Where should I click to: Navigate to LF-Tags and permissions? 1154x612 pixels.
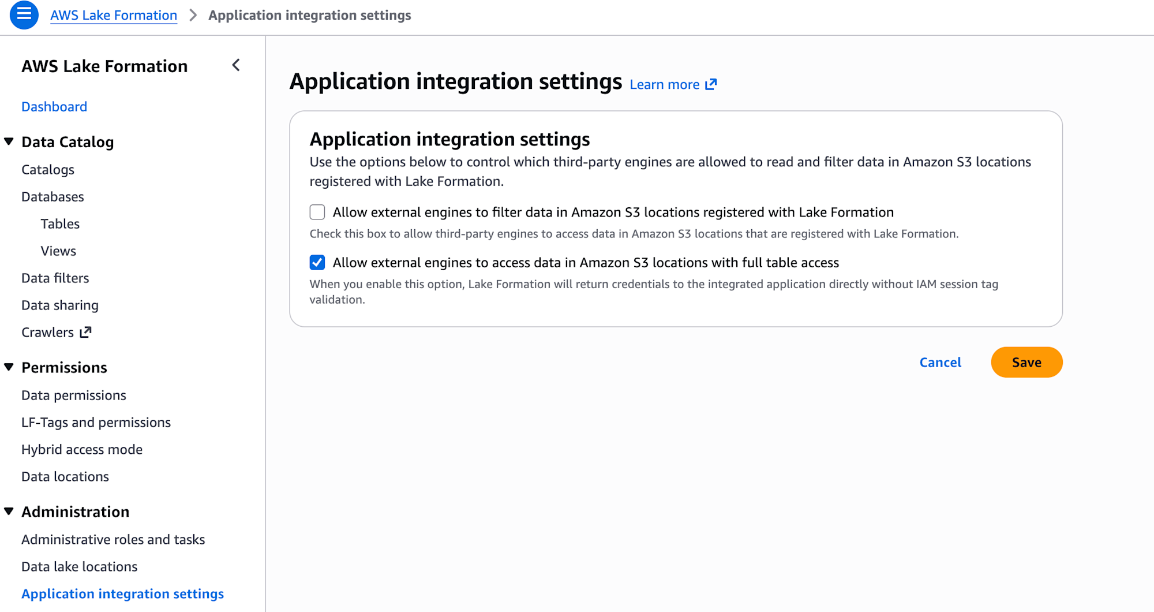96,423
